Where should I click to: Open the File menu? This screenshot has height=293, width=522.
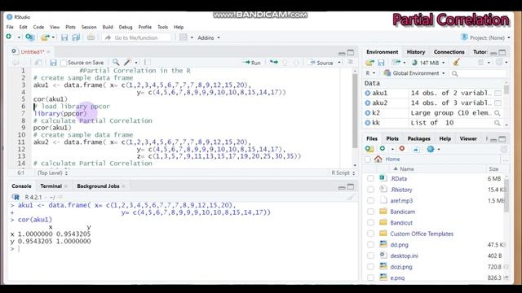[x=10, y=27]
